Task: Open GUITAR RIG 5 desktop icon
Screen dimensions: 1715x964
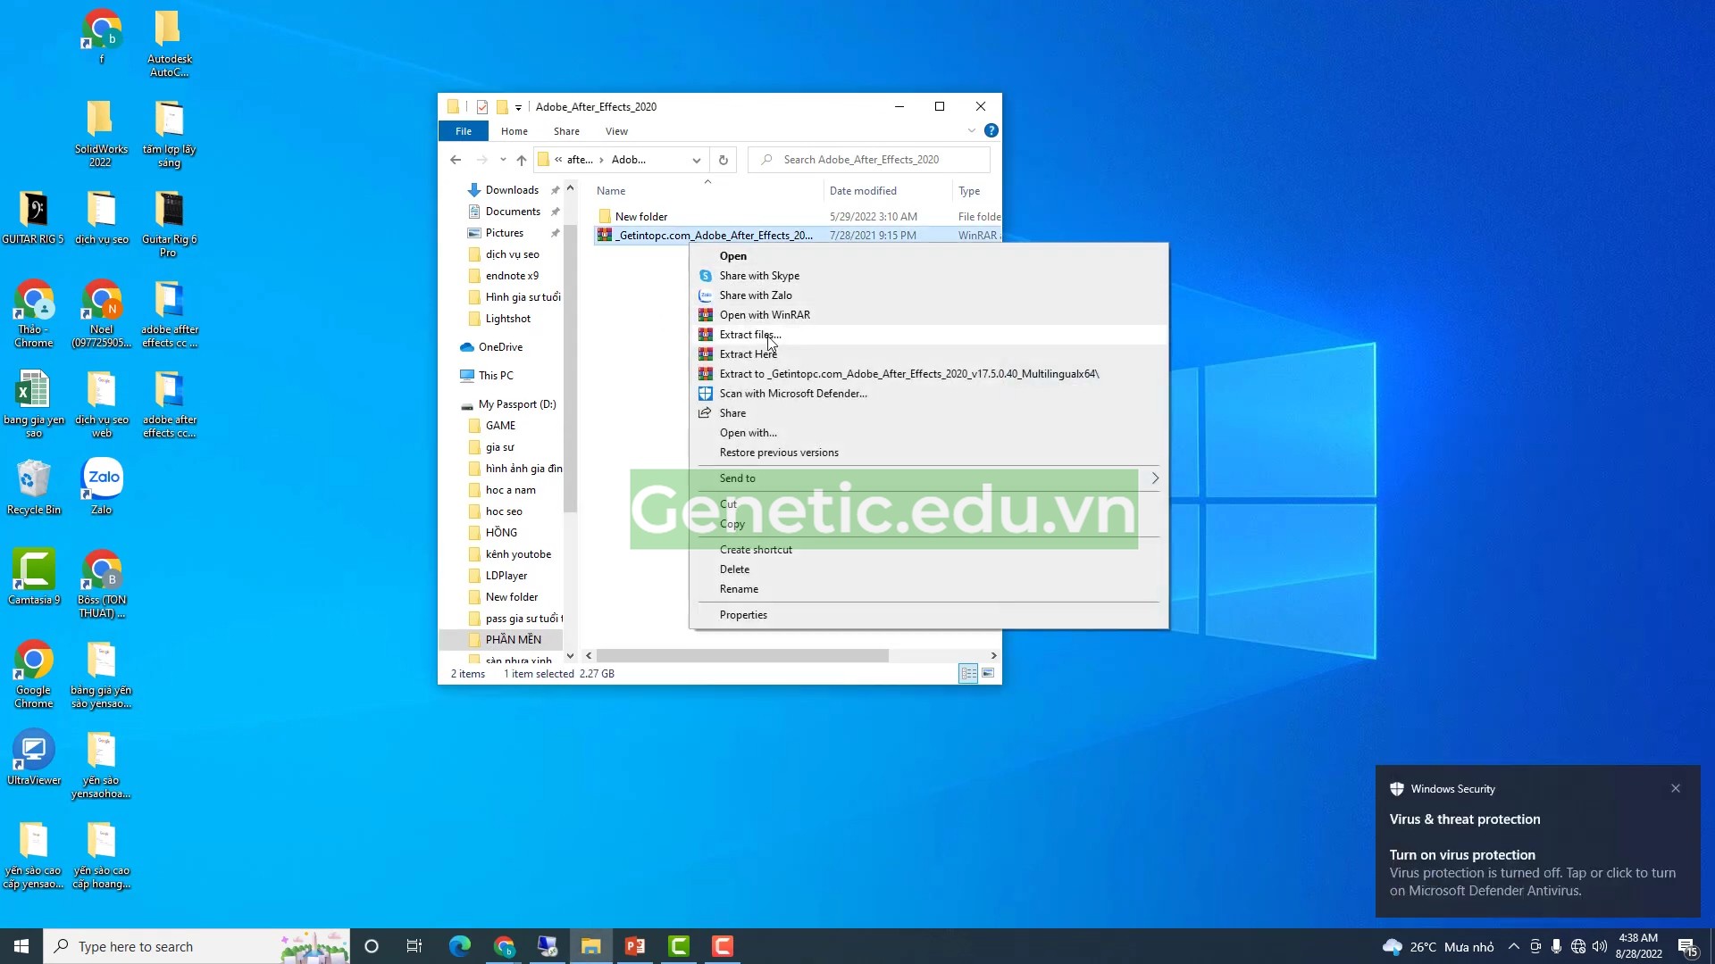Action: click(33, 217)
